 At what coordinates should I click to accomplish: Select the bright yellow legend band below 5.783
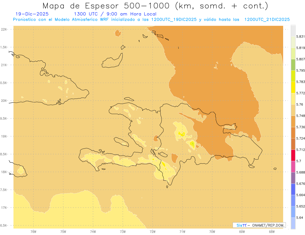pos(293,87)
